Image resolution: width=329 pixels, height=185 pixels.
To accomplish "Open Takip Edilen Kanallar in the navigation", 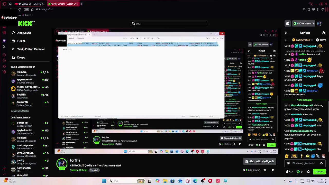I will pyautogui.click(x=28, y=49).
